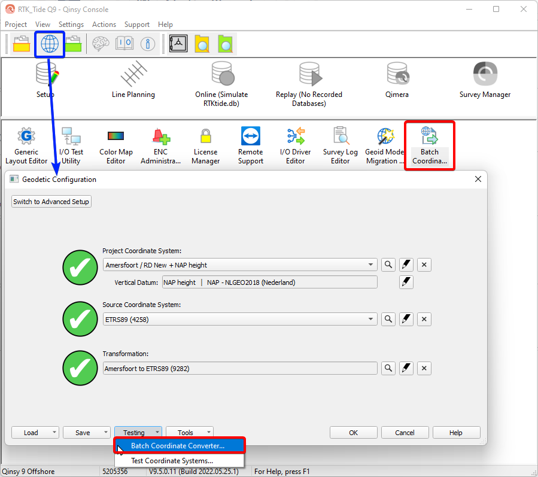The height and width of the screenshot is (477, 538).
Task: Launch the Geoid Model Migration tool
Action: point(384,144)
